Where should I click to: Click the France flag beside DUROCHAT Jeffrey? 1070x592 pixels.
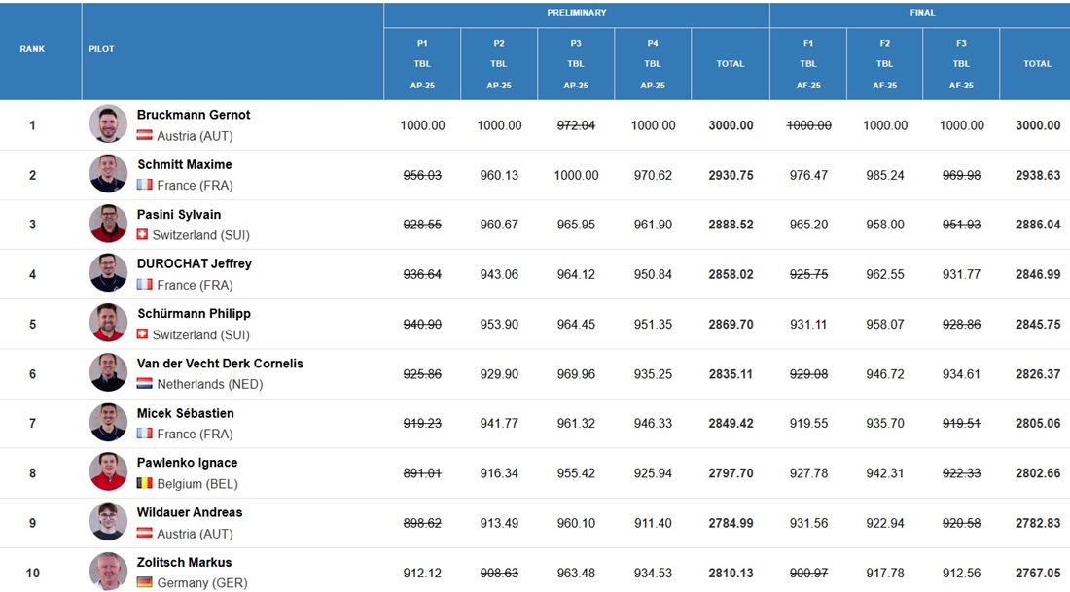point(144,285)
